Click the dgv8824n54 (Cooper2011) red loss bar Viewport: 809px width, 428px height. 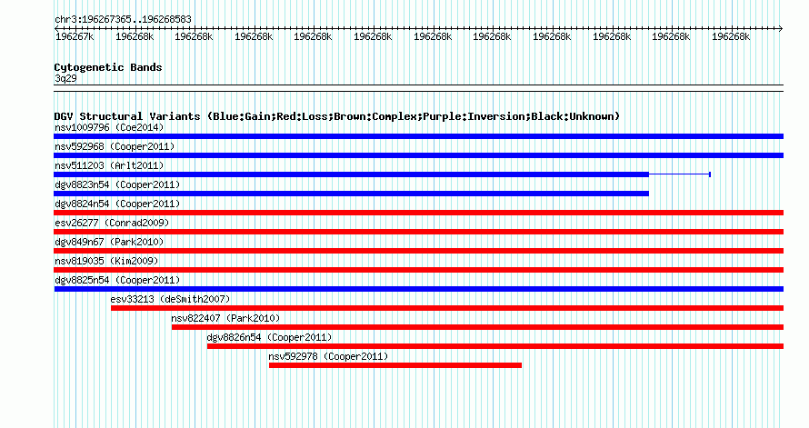(x=418, y=213)
